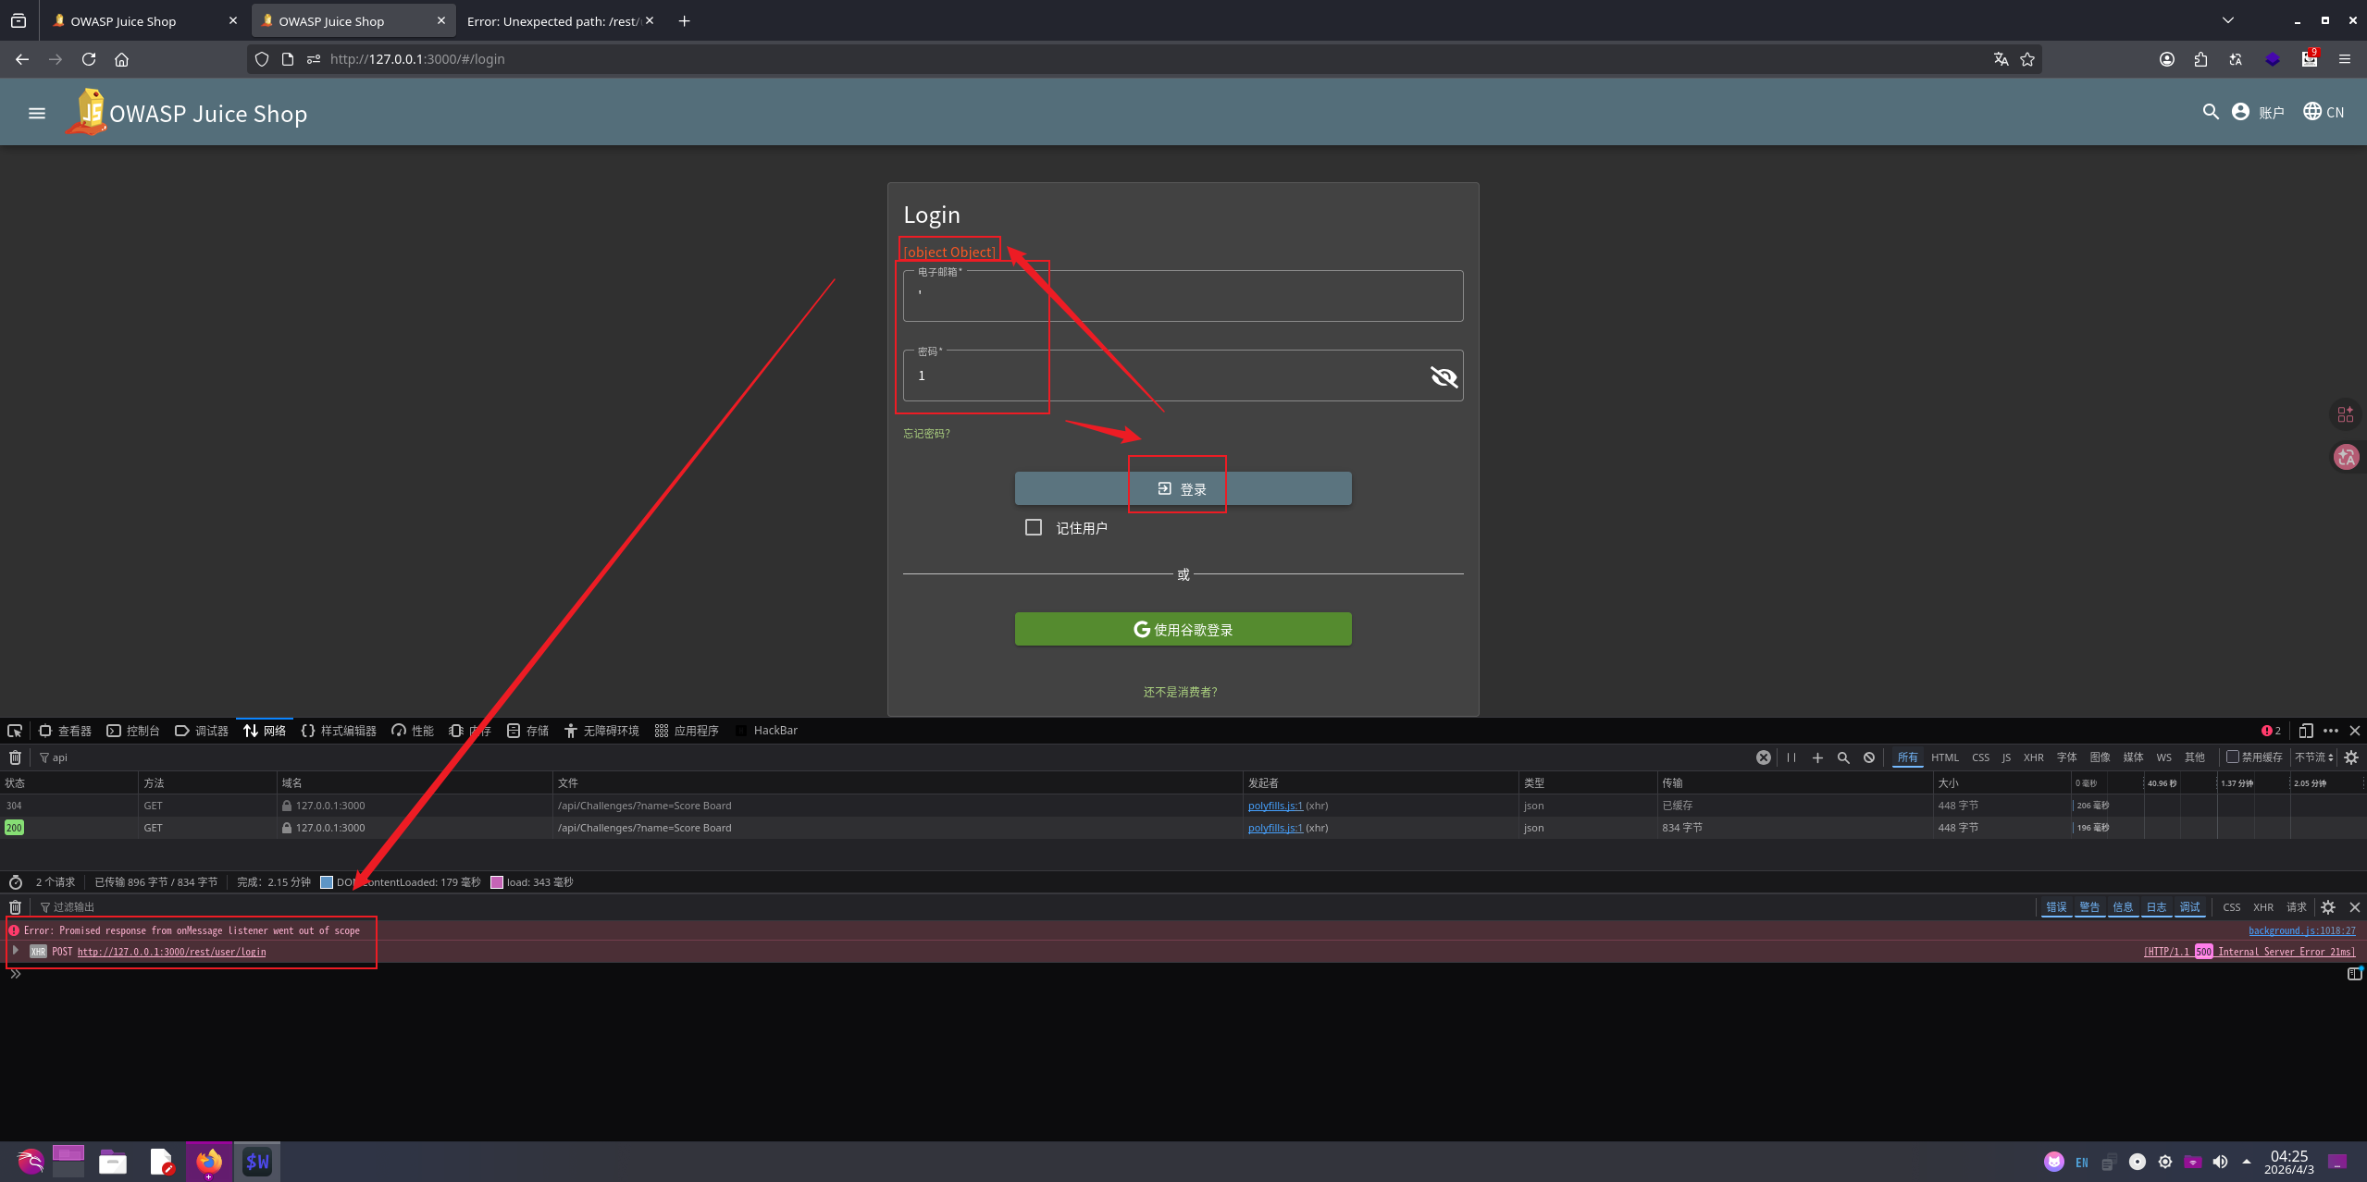This screenshot has width=2367, height=1182.
Task: Open the Firefox extensions puzzle icon
Action: tap(2200, 59)
